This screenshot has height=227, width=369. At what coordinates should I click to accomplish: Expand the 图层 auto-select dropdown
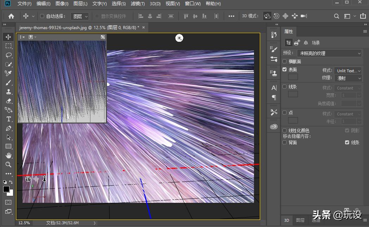79,16
